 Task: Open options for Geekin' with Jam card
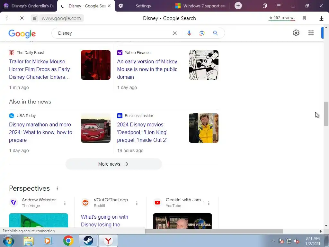tap(209, 203)
